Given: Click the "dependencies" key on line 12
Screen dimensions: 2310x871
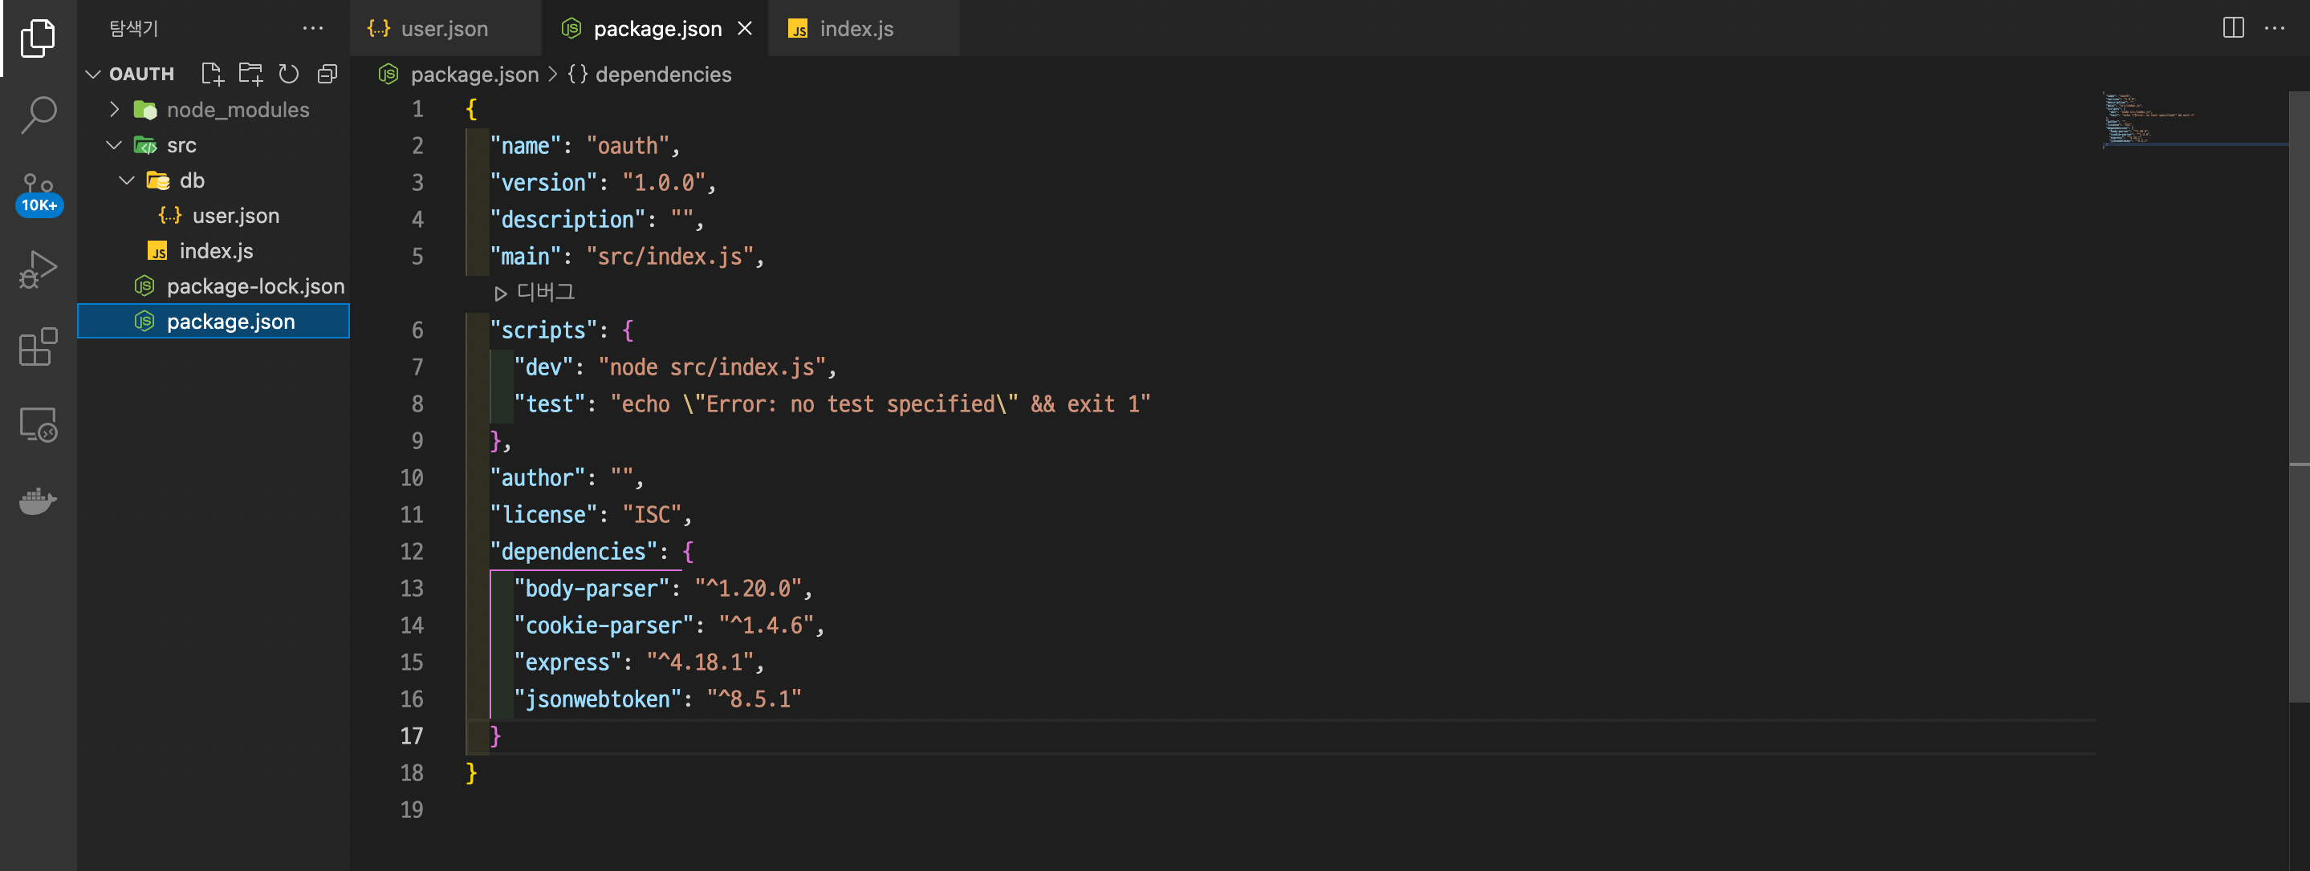Looking at the screenshot, I should (573, 551).
